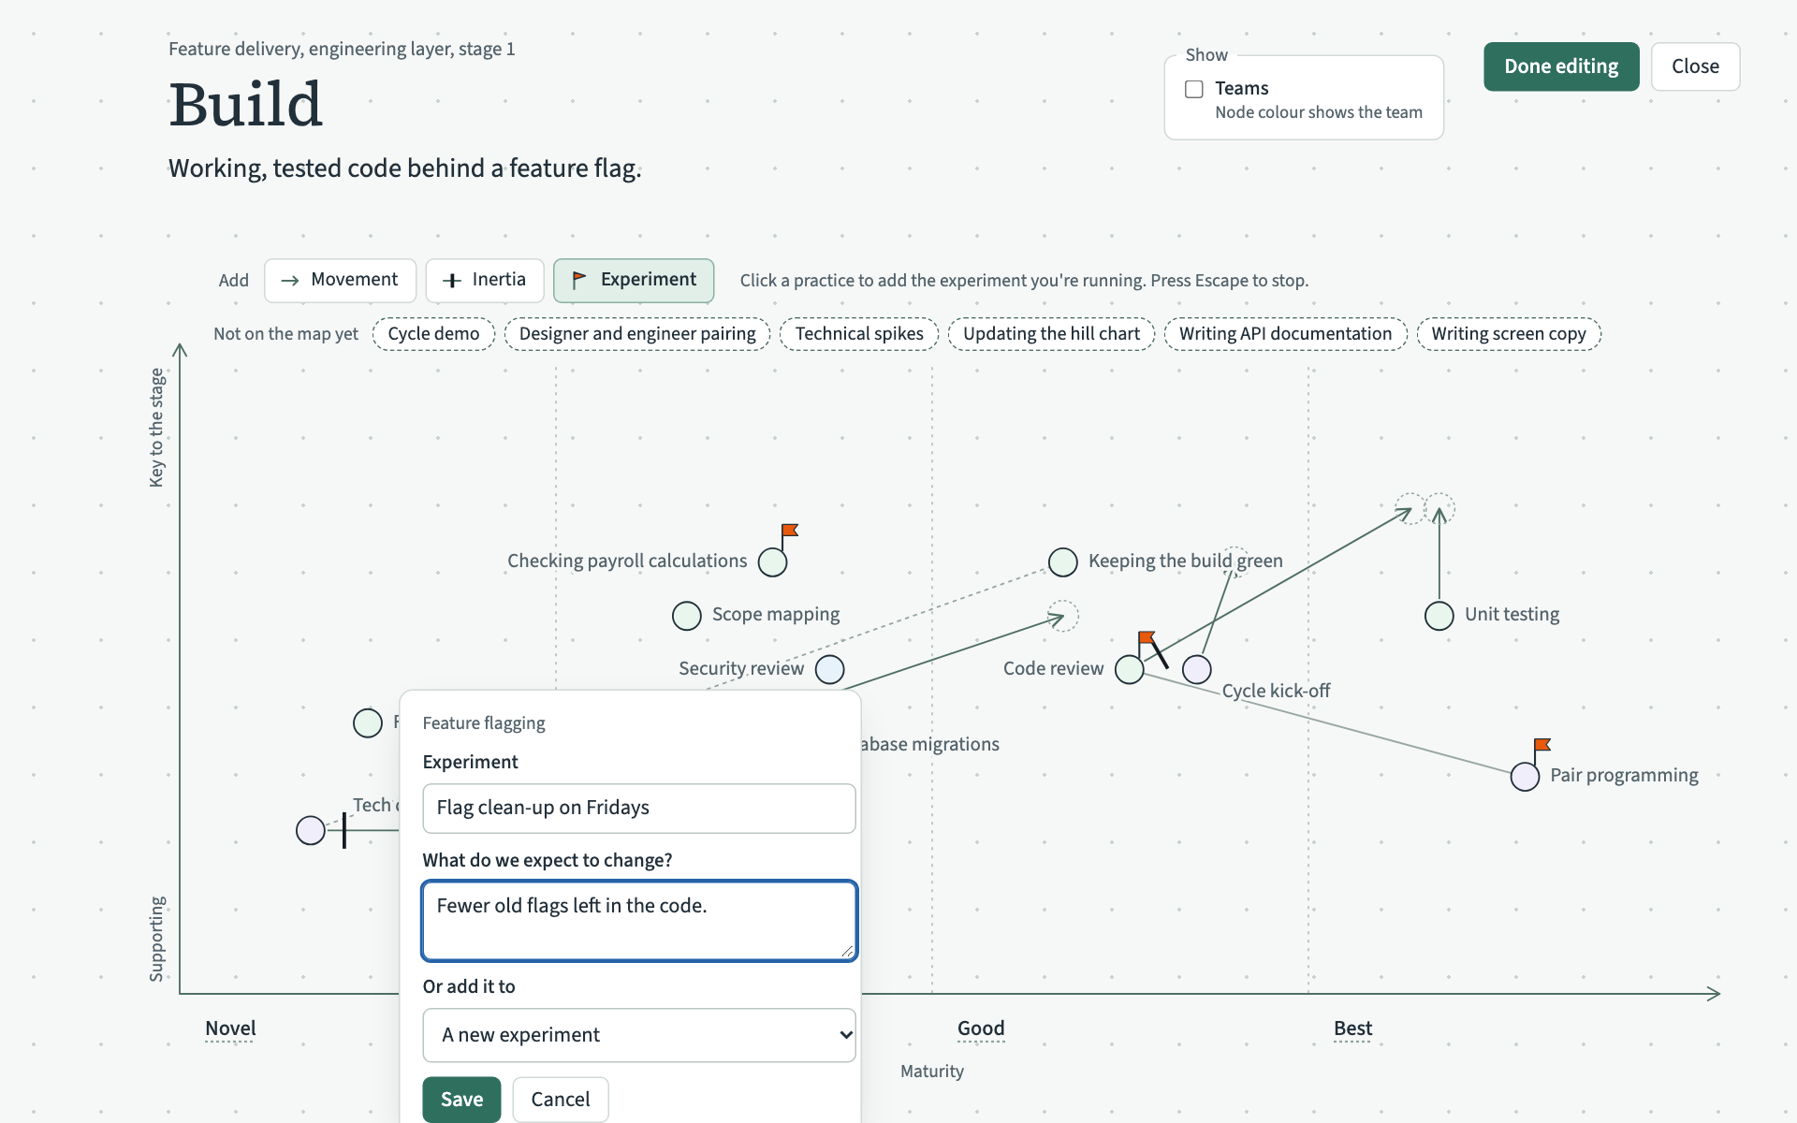Save the experiment
Screen dimensions: 1797x1123
[461, 1100]
